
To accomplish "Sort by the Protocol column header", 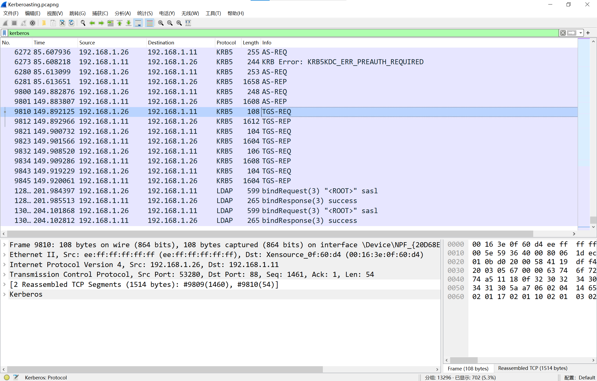I will point(228,43).
